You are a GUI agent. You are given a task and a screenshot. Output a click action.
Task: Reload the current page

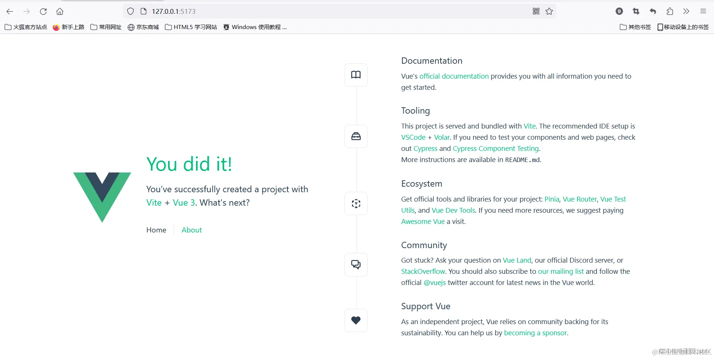point(43,12)
